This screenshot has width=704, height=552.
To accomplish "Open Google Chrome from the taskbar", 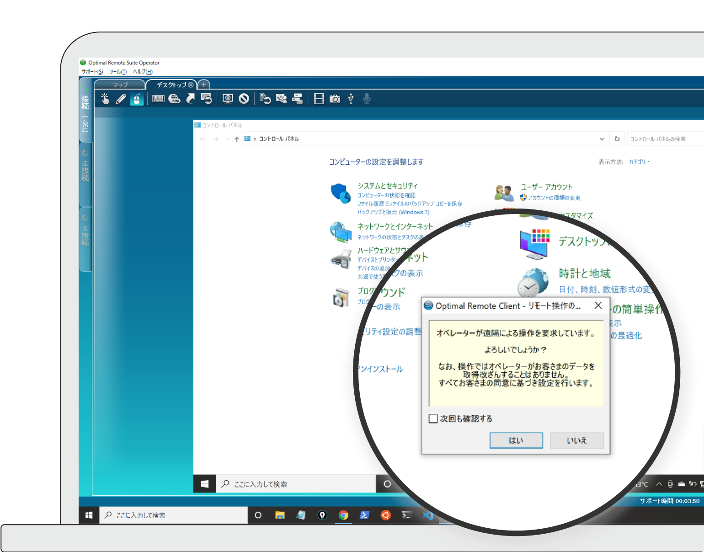I will click(343, 515).
